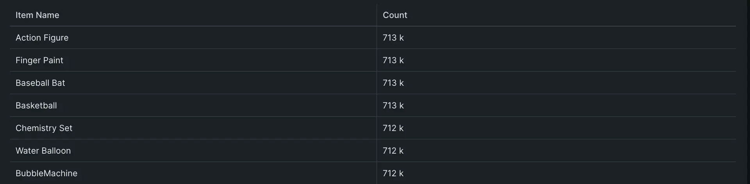Select the Finger Paint item name cell

point(39,60)
